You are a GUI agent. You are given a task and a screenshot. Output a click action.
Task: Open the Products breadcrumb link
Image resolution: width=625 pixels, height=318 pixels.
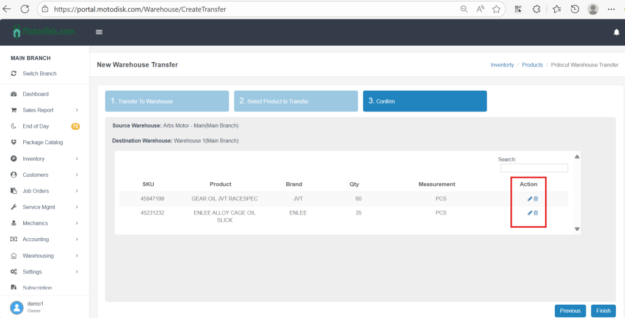coord(532,65)
